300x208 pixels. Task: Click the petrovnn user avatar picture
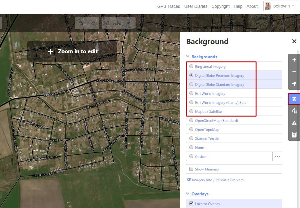click(268, 6)
